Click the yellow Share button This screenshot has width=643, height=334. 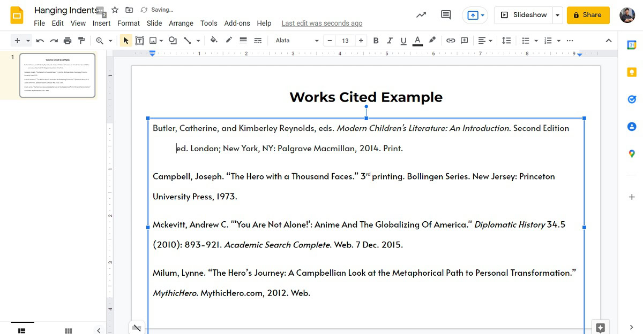[588, 15]
